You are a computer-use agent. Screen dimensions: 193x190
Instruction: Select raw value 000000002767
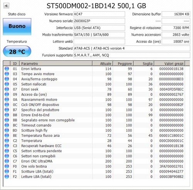coord(171,94)
